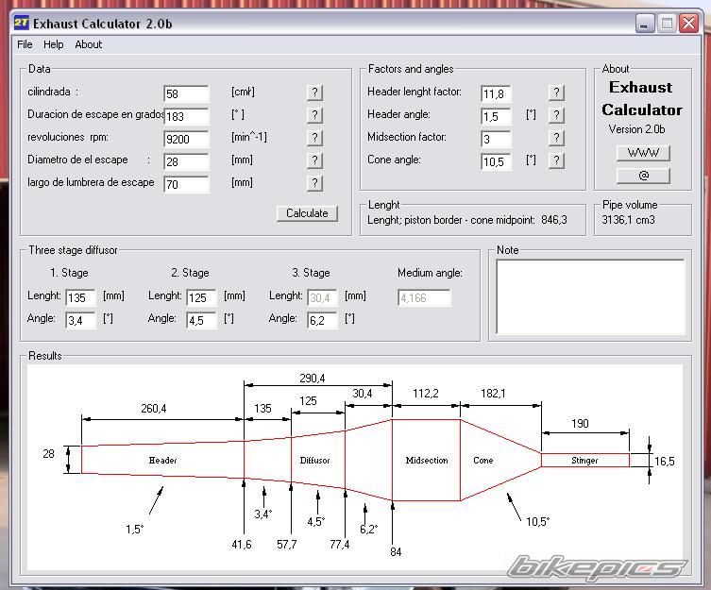
Task: Click the @ email button
Action: tap(643, 176)
